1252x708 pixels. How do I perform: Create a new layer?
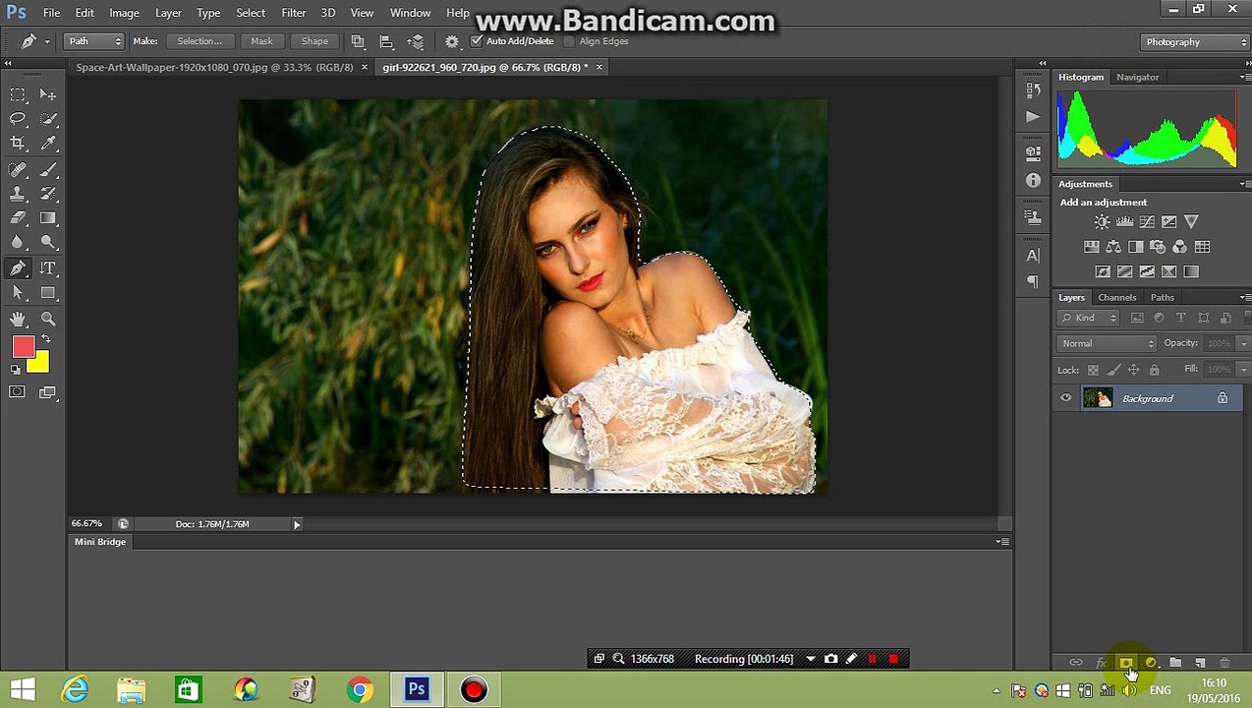tap(1200, 663)
